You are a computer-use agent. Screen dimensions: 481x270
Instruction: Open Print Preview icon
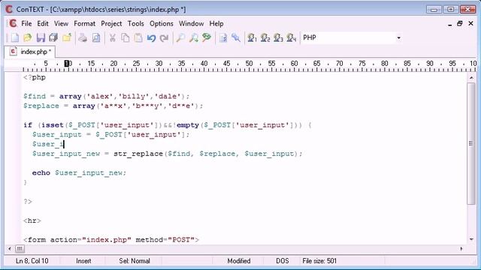pos(96,38)
